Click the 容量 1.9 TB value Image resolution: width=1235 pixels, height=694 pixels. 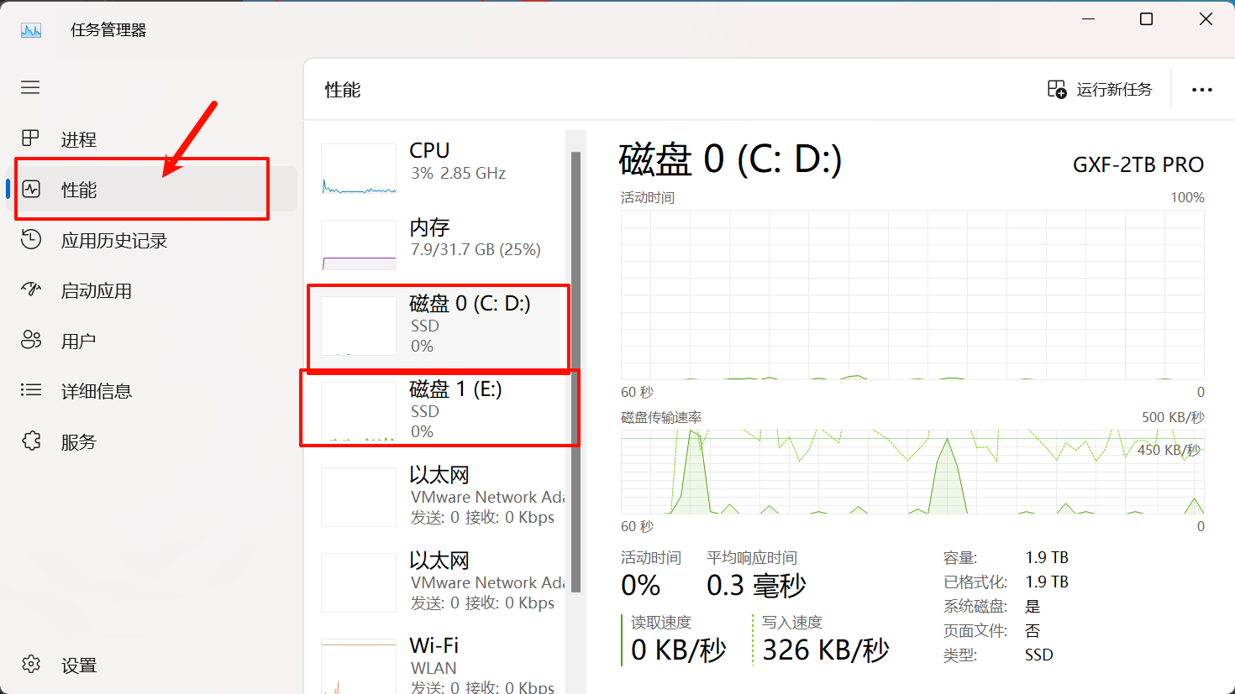click(x=1047, y=557)
